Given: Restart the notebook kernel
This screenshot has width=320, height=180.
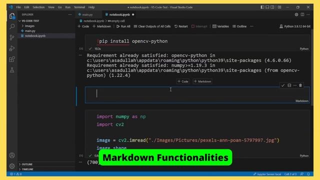Looking at the screenshot, I should click(x=181, y=26).
